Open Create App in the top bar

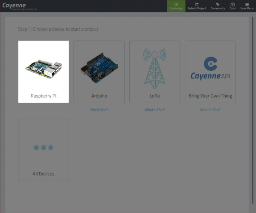[176, 6]
